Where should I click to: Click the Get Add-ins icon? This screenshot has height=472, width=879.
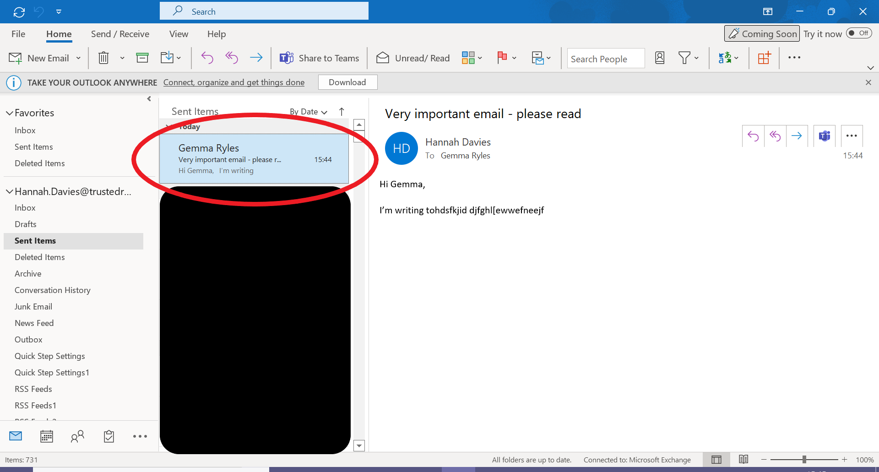(x=764, y=58)
